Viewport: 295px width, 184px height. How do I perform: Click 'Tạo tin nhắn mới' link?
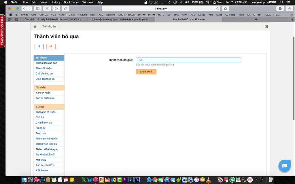pos(45,98)
